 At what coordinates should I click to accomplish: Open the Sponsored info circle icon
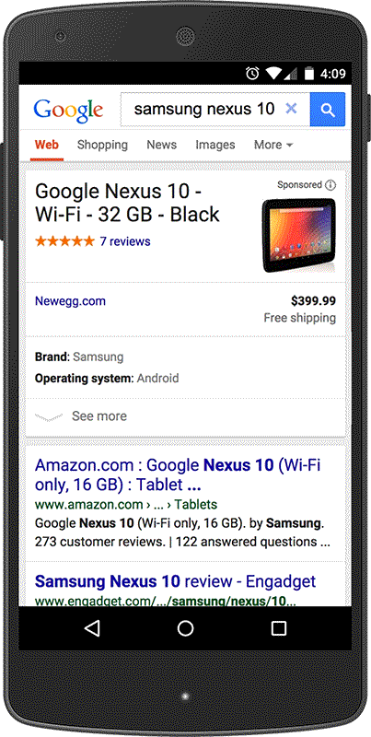331,185
